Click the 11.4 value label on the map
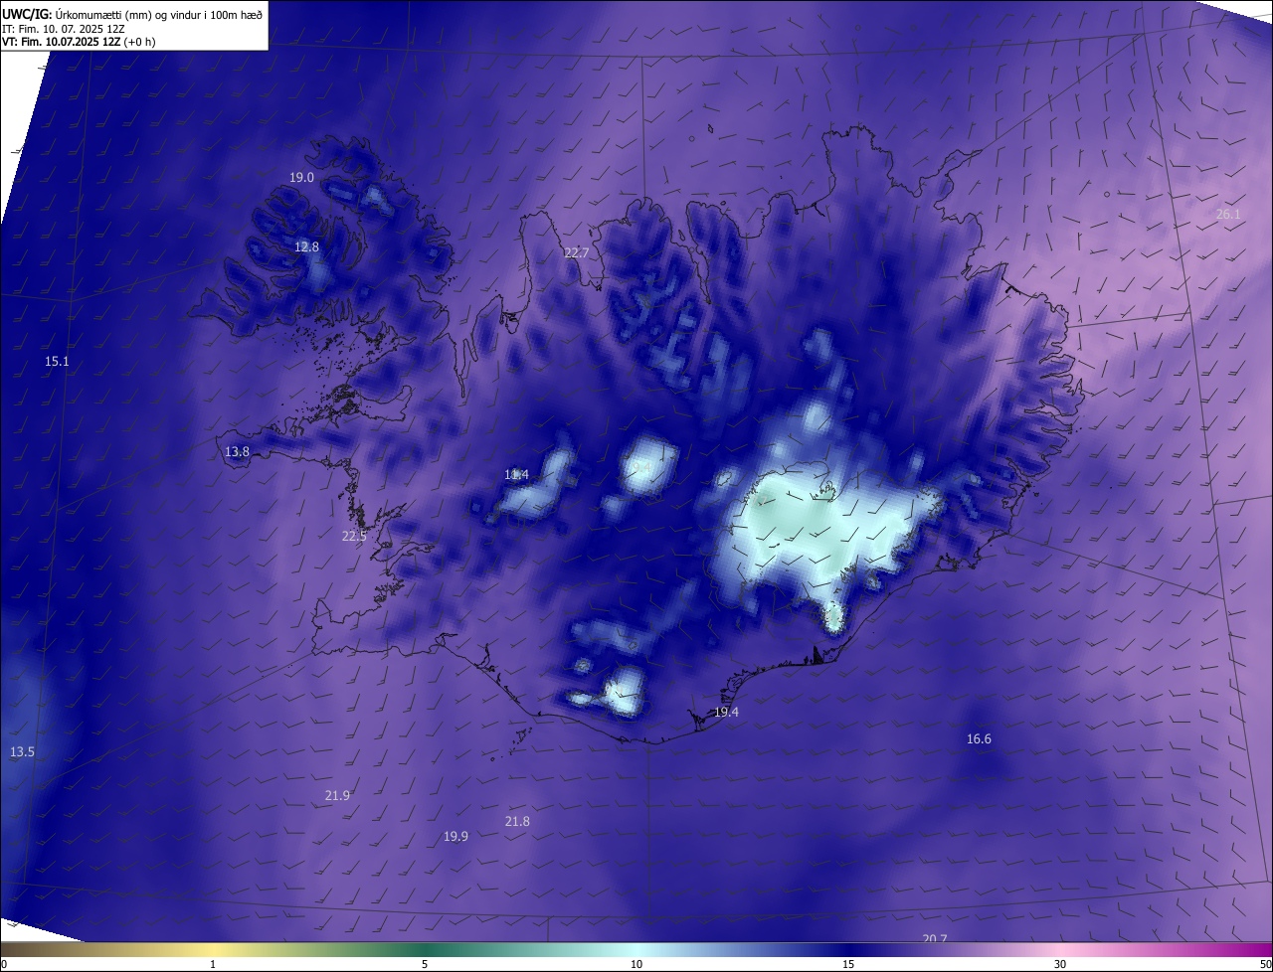The image size is (1273, 972). pos(516,474)
